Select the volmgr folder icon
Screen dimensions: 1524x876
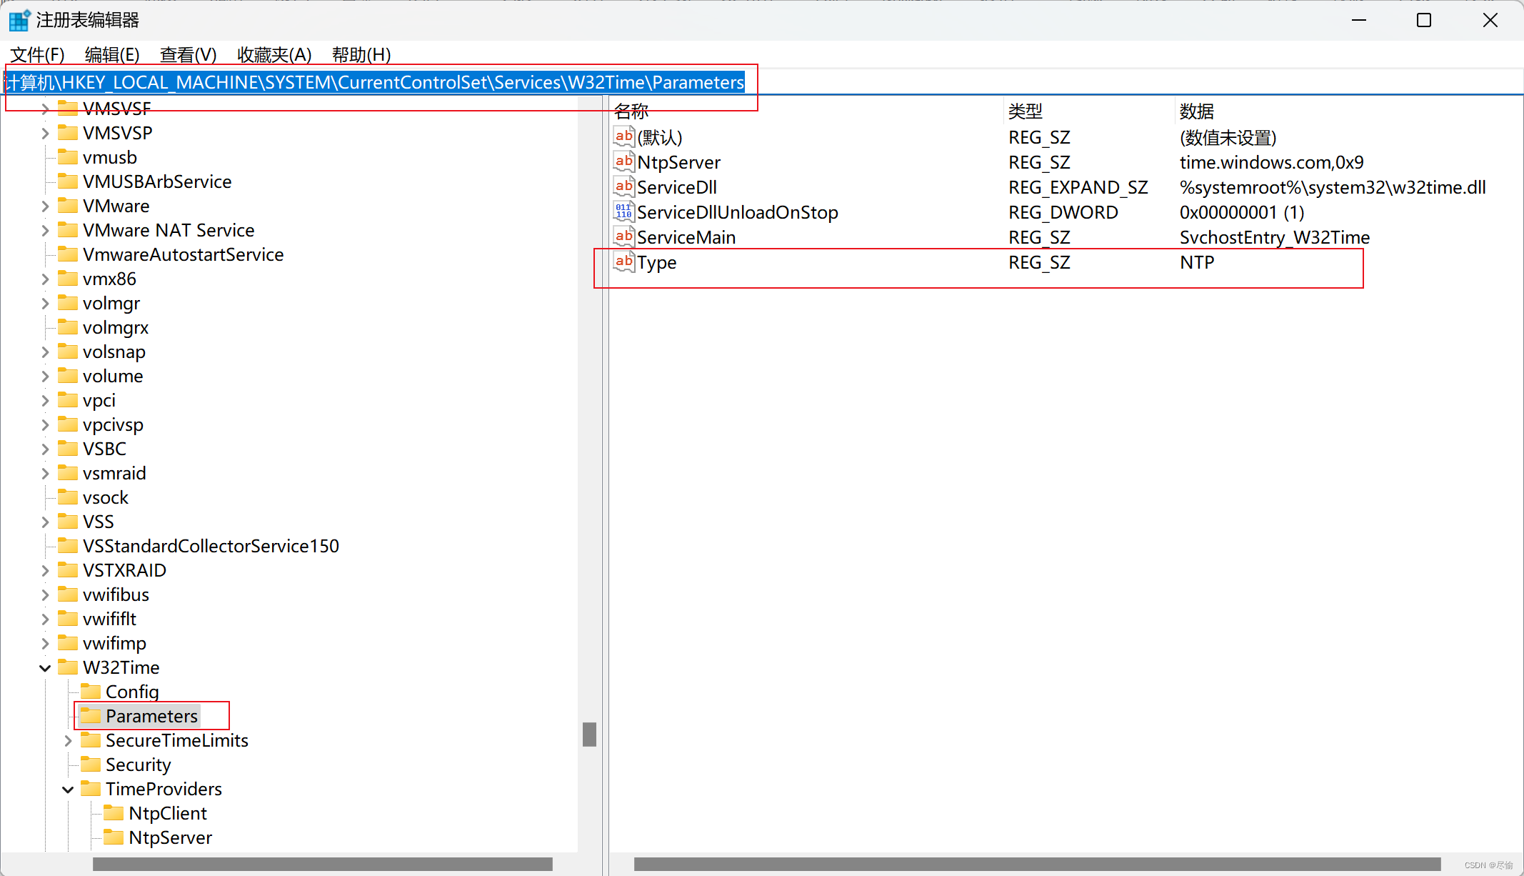coord(68,302)
